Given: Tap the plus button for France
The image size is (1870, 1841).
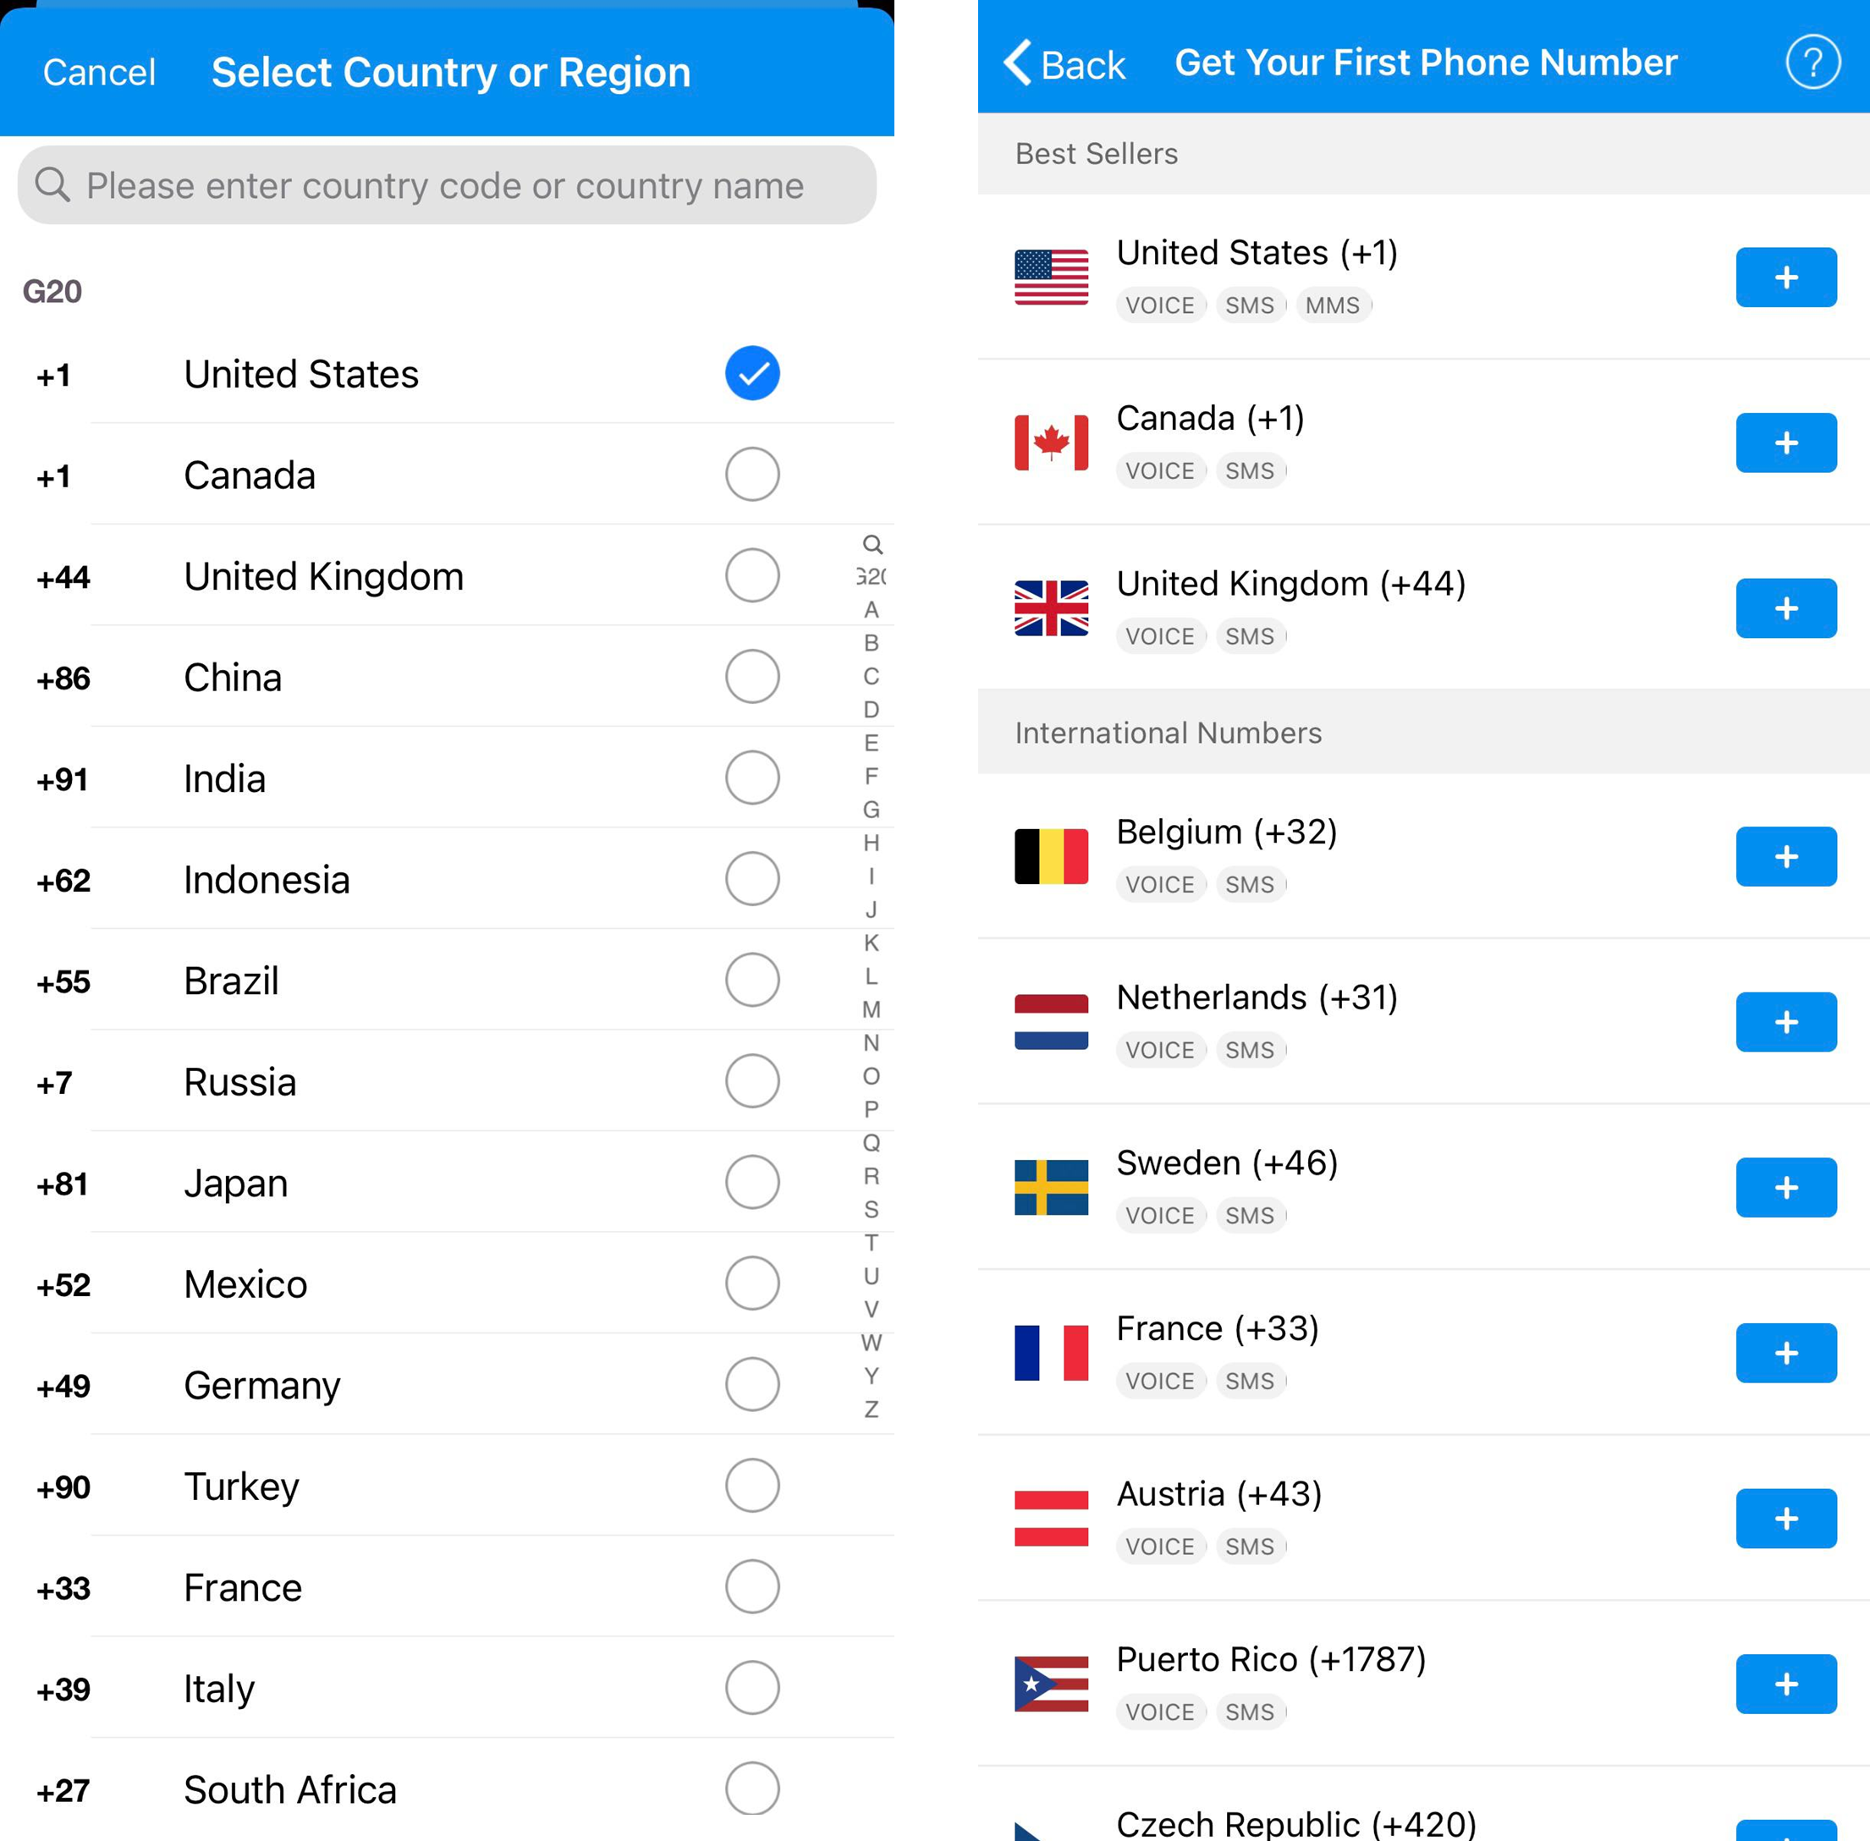Looking at the screenshot, I should (x=1785, y=1353).
